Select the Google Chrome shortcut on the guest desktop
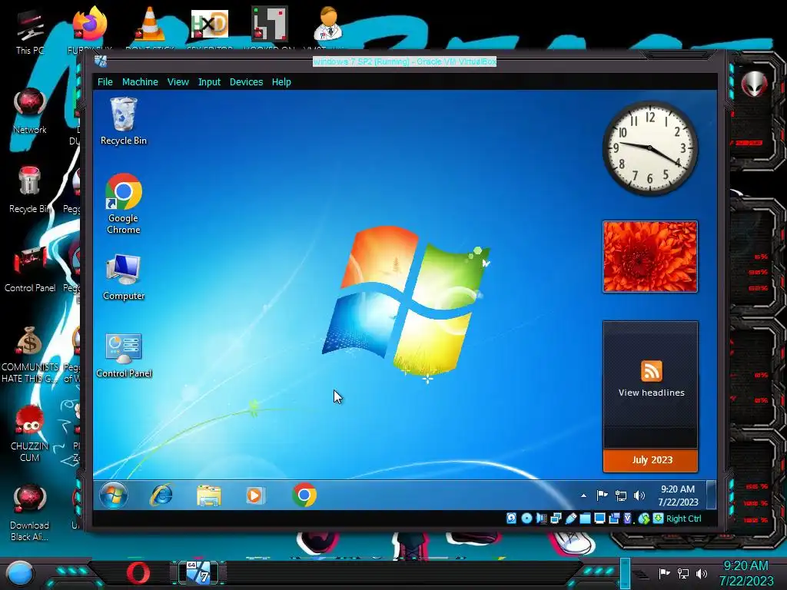This screenshot has height=590, width=787. 124,204
